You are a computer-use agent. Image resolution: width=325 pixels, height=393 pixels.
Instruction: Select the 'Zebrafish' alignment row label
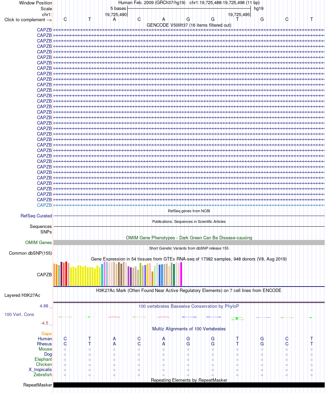tap(43, 375)
